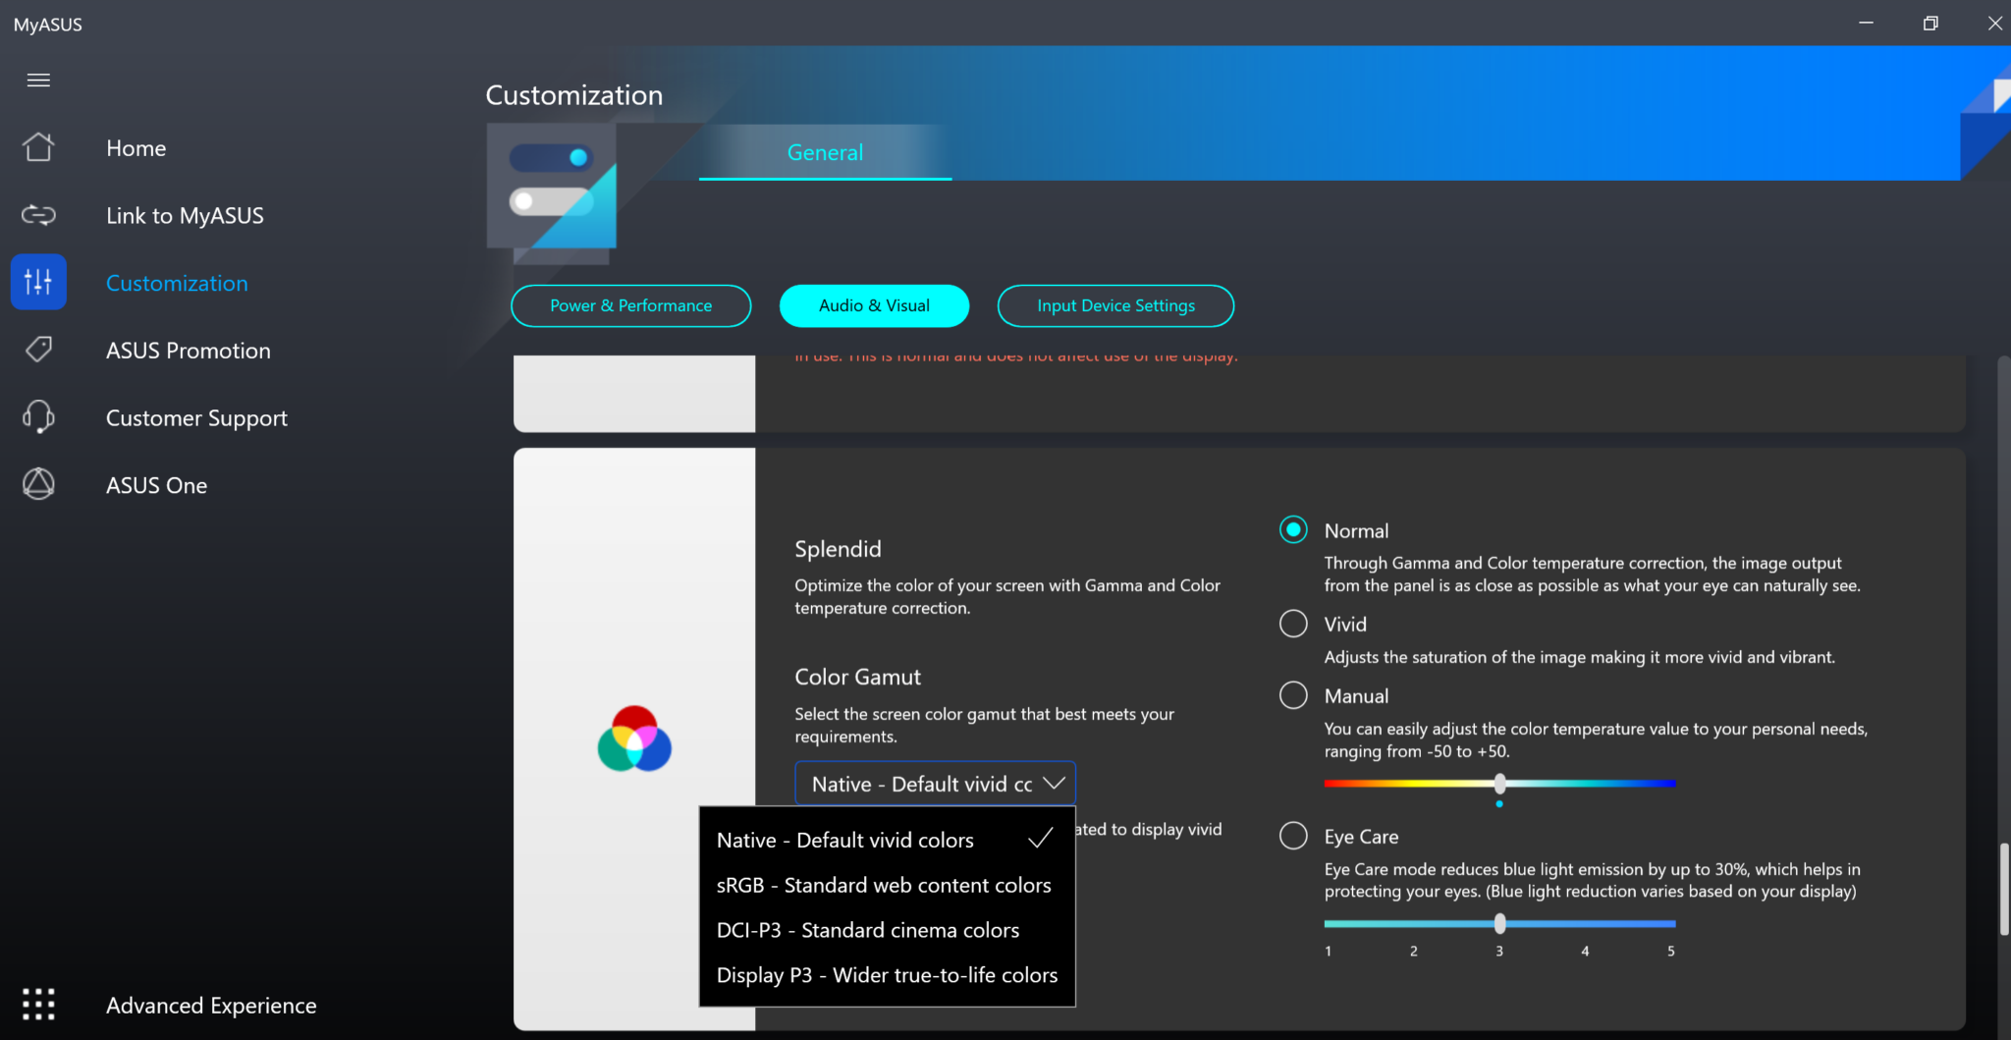Open Home via the house icon
Image resolution: width=2011 pixels, height=1040 pixels.
pyautogui.click(x=38, y=147)
